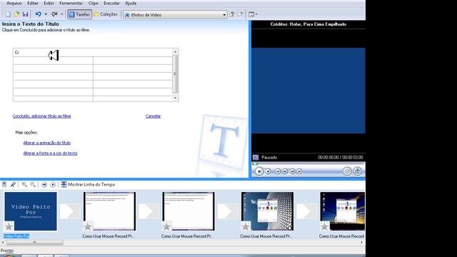Click the zoom out magnifier on the storyboard
Screen dimensions: 457x257
point(33,184)
